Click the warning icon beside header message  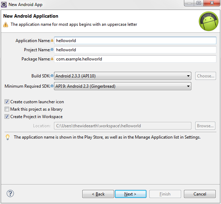coord(6,24)
